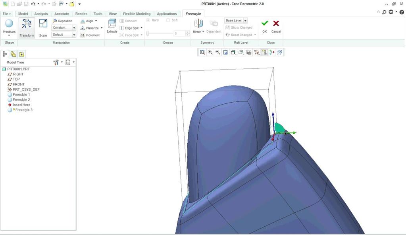
Task: Customize the Quick Access Toolbar dropdown
Action: pos(79,4)
